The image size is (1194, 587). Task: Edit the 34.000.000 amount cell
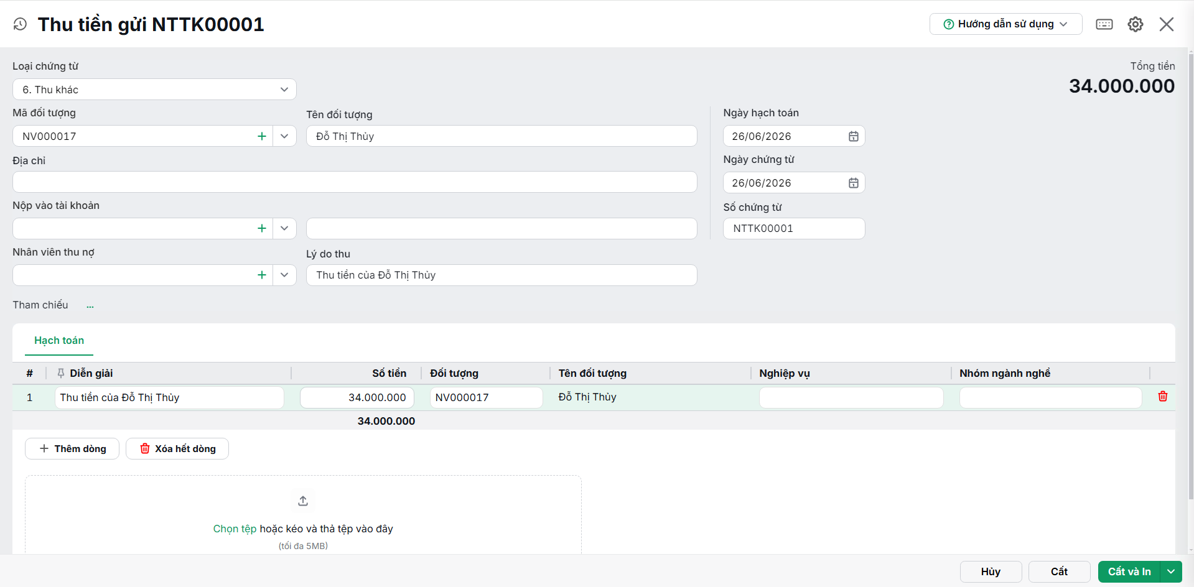click(357, 397)
